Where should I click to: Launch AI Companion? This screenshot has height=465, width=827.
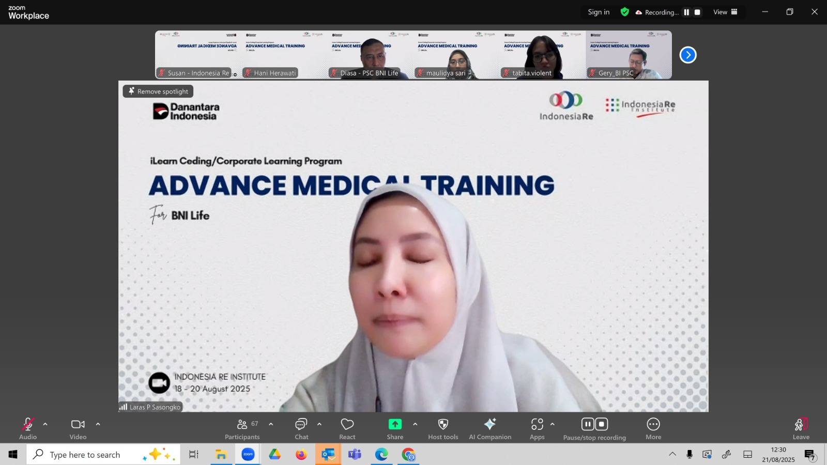coord(490,428)
